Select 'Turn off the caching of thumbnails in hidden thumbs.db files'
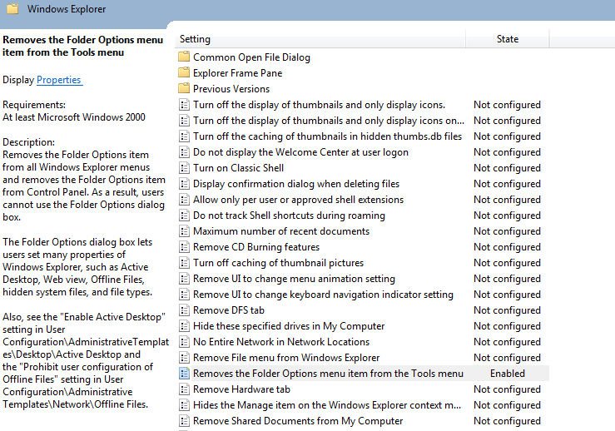615x431 pixels. click(328, 136)
